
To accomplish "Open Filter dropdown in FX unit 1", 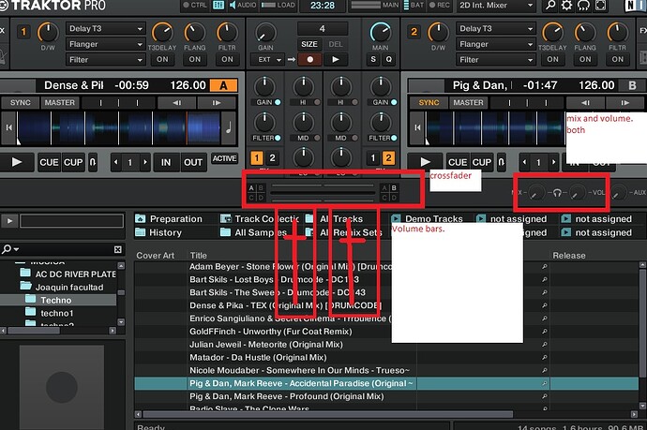I will point(105,60).
